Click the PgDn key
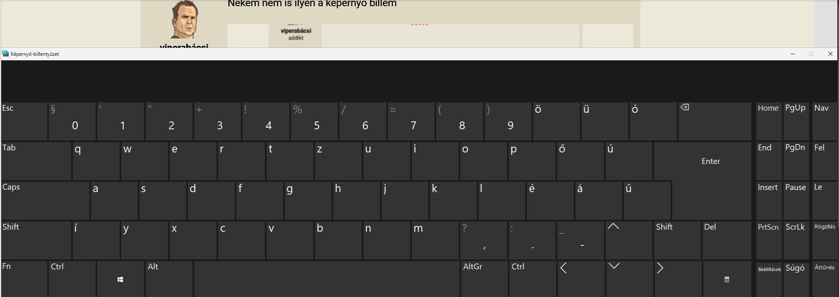The height and width of the screenshot is (297, 839). (x=796, y=161)
